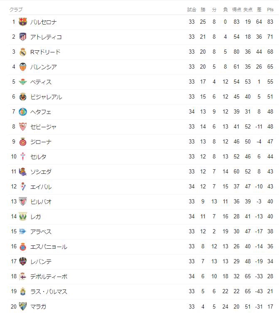Click the Malaga crest icon
279x319 pixels.
click(x=23, y=307)
